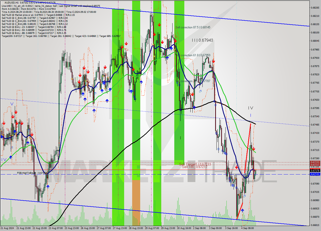Click the 0.66870 price axis label
Viewport: 321px width, 231px height.
315,217
